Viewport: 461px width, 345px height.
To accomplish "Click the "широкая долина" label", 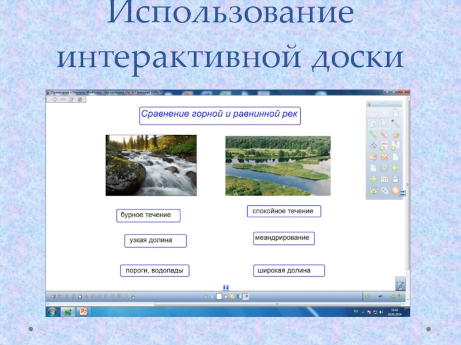I will [289, 270].
